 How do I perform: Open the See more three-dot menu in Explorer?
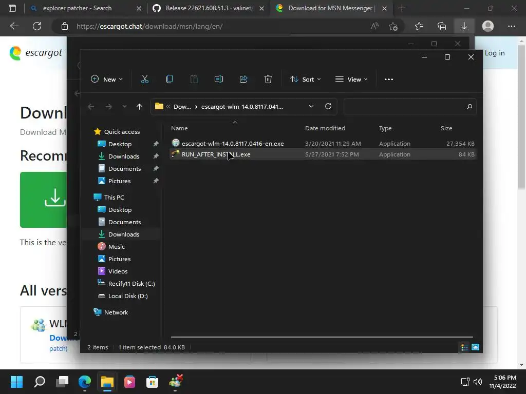[388, 80]
